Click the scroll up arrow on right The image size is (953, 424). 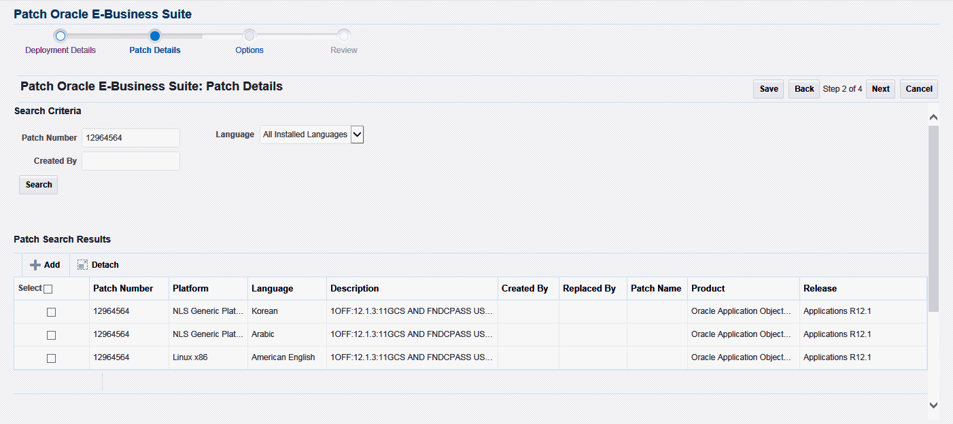click(933, 117)
